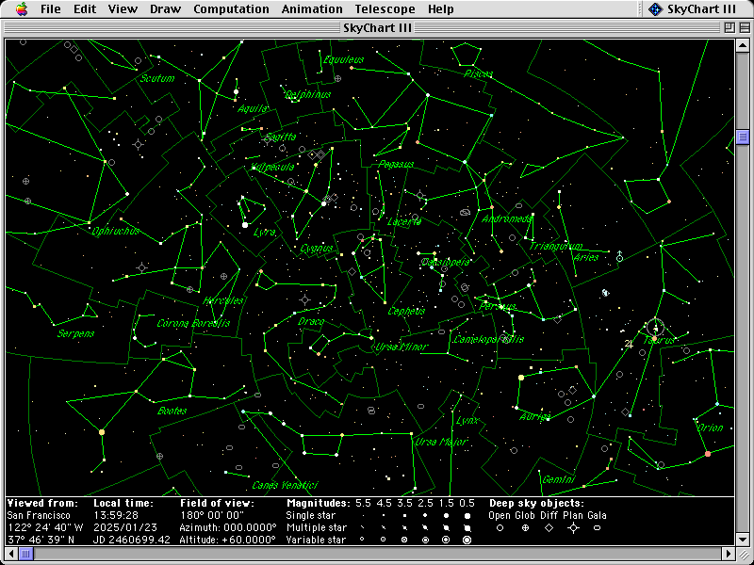Screen dimensions: 754x565
Task: Open SkyChart III application switcher menu
Action: 692,8
